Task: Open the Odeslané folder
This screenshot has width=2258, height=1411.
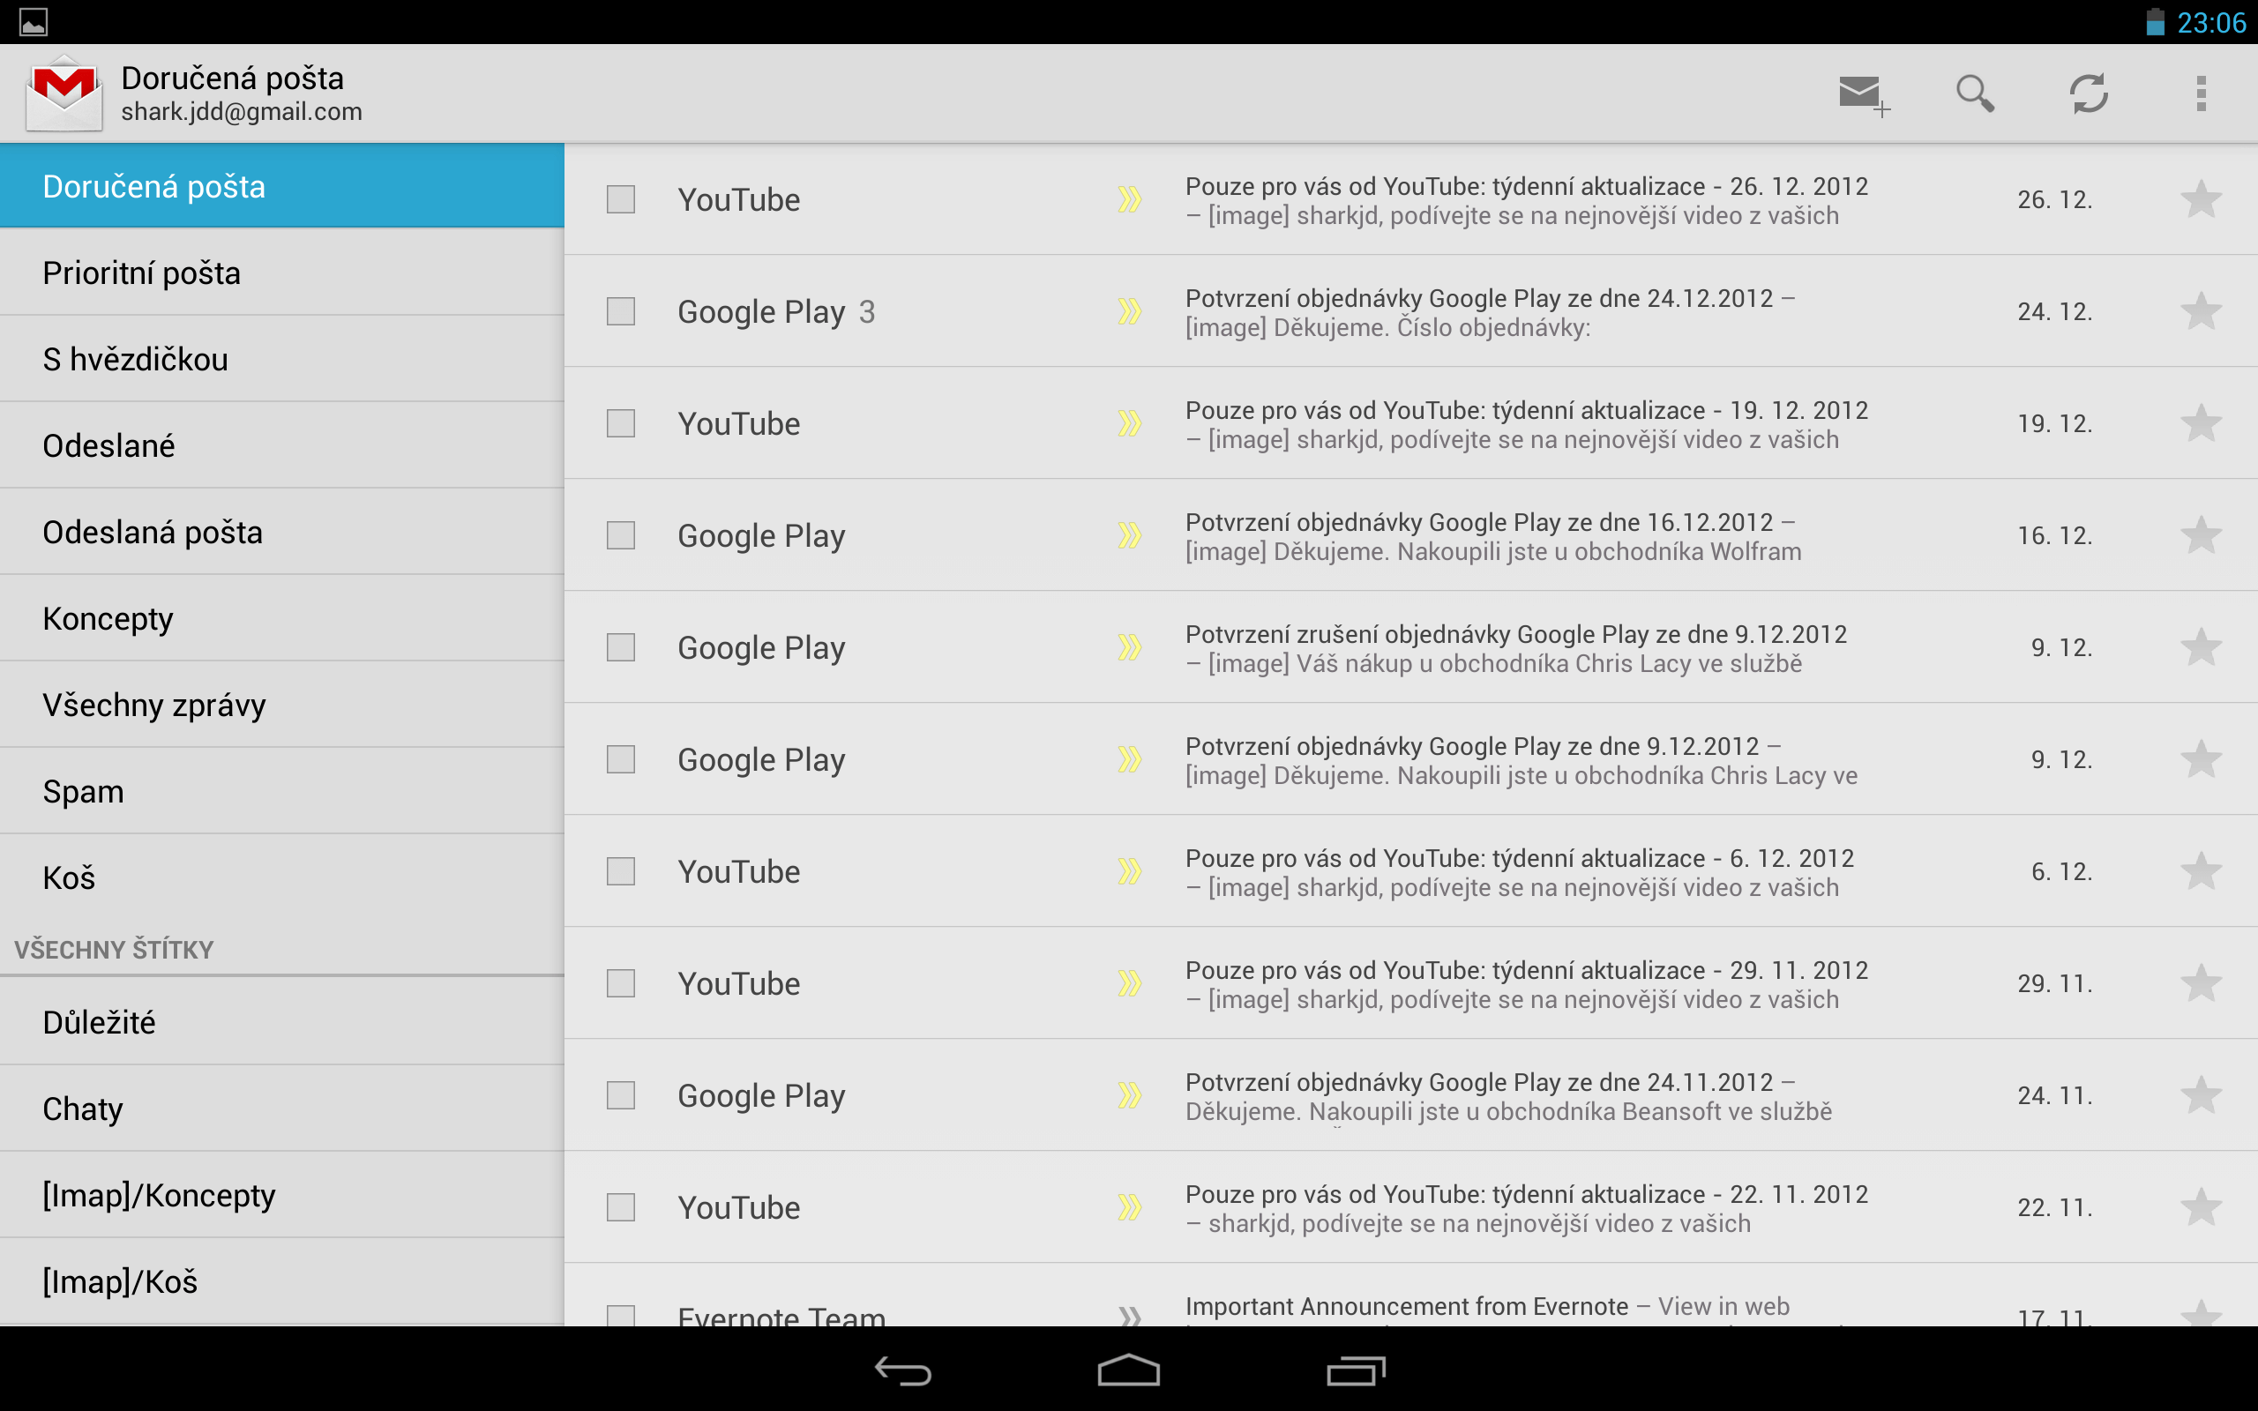Action: [281, 445]
